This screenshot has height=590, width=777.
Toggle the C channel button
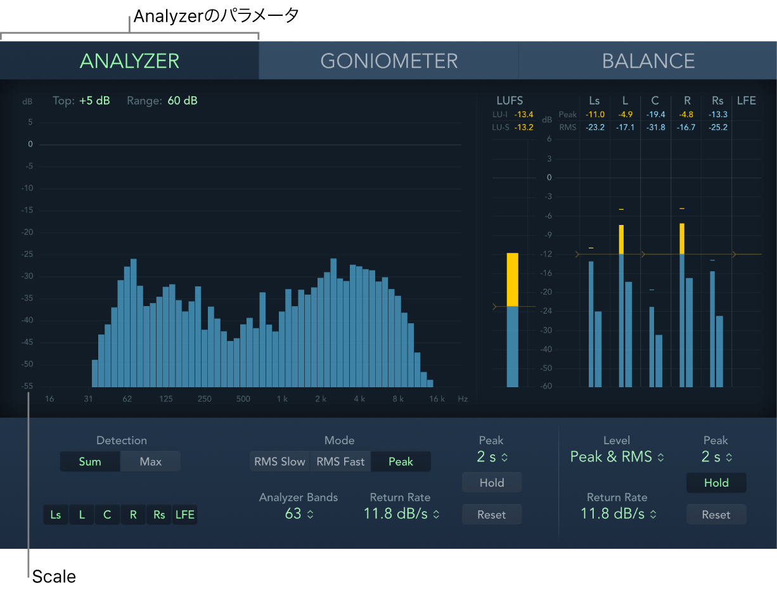tap(107, 515)
